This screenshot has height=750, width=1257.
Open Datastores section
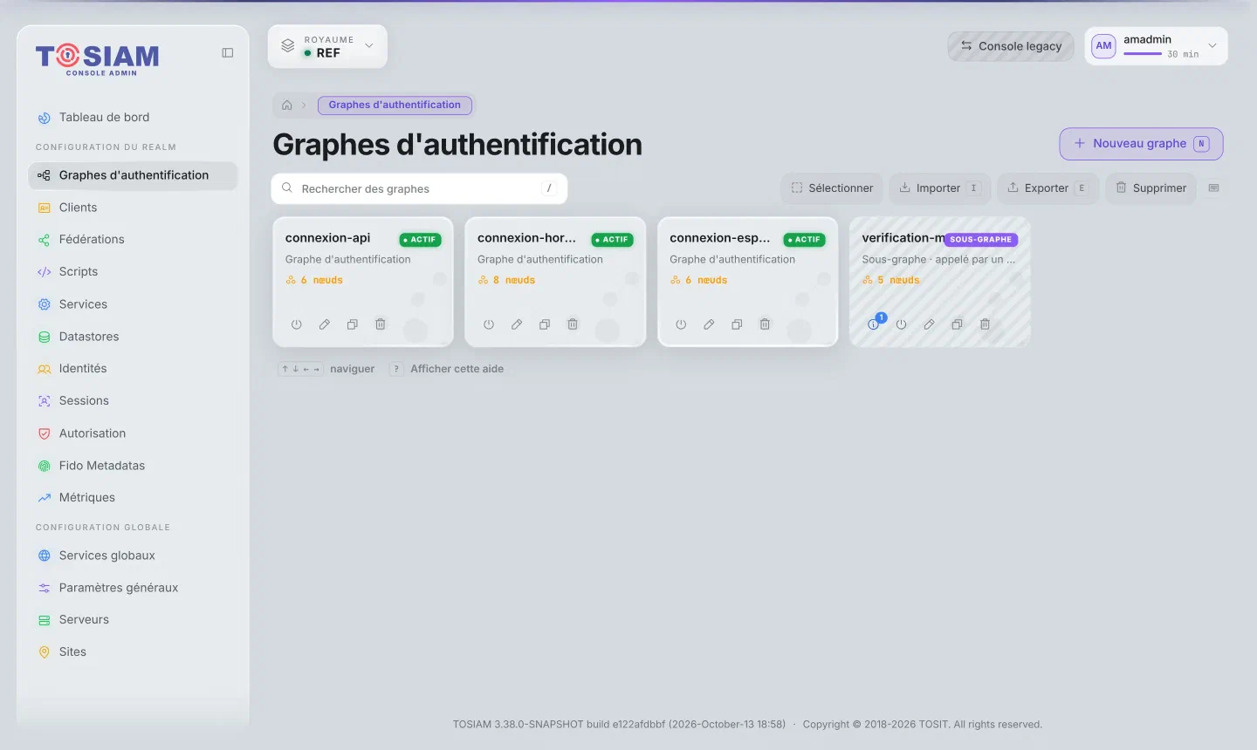point(133,337)
